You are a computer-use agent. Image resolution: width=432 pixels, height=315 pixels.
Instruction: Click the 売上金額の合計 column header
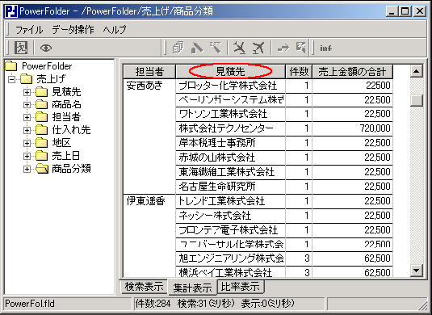[x=352, y=72]
